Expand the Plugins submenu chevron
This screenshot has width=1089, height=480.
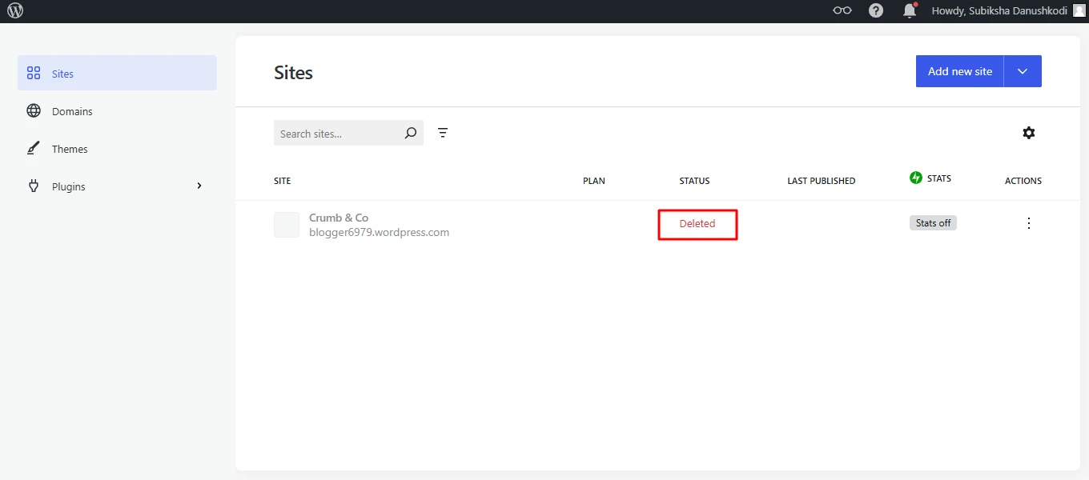[199, 186]
